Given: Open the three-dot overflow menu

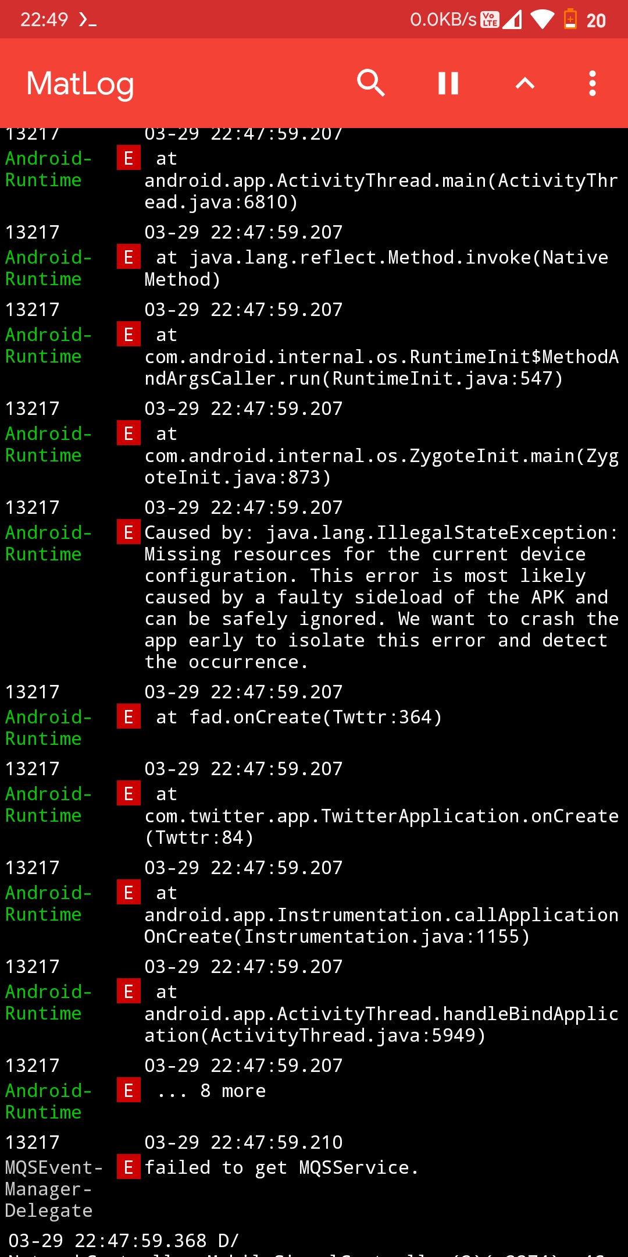Looking at the screenshot, I should click(x=591, y=83).
